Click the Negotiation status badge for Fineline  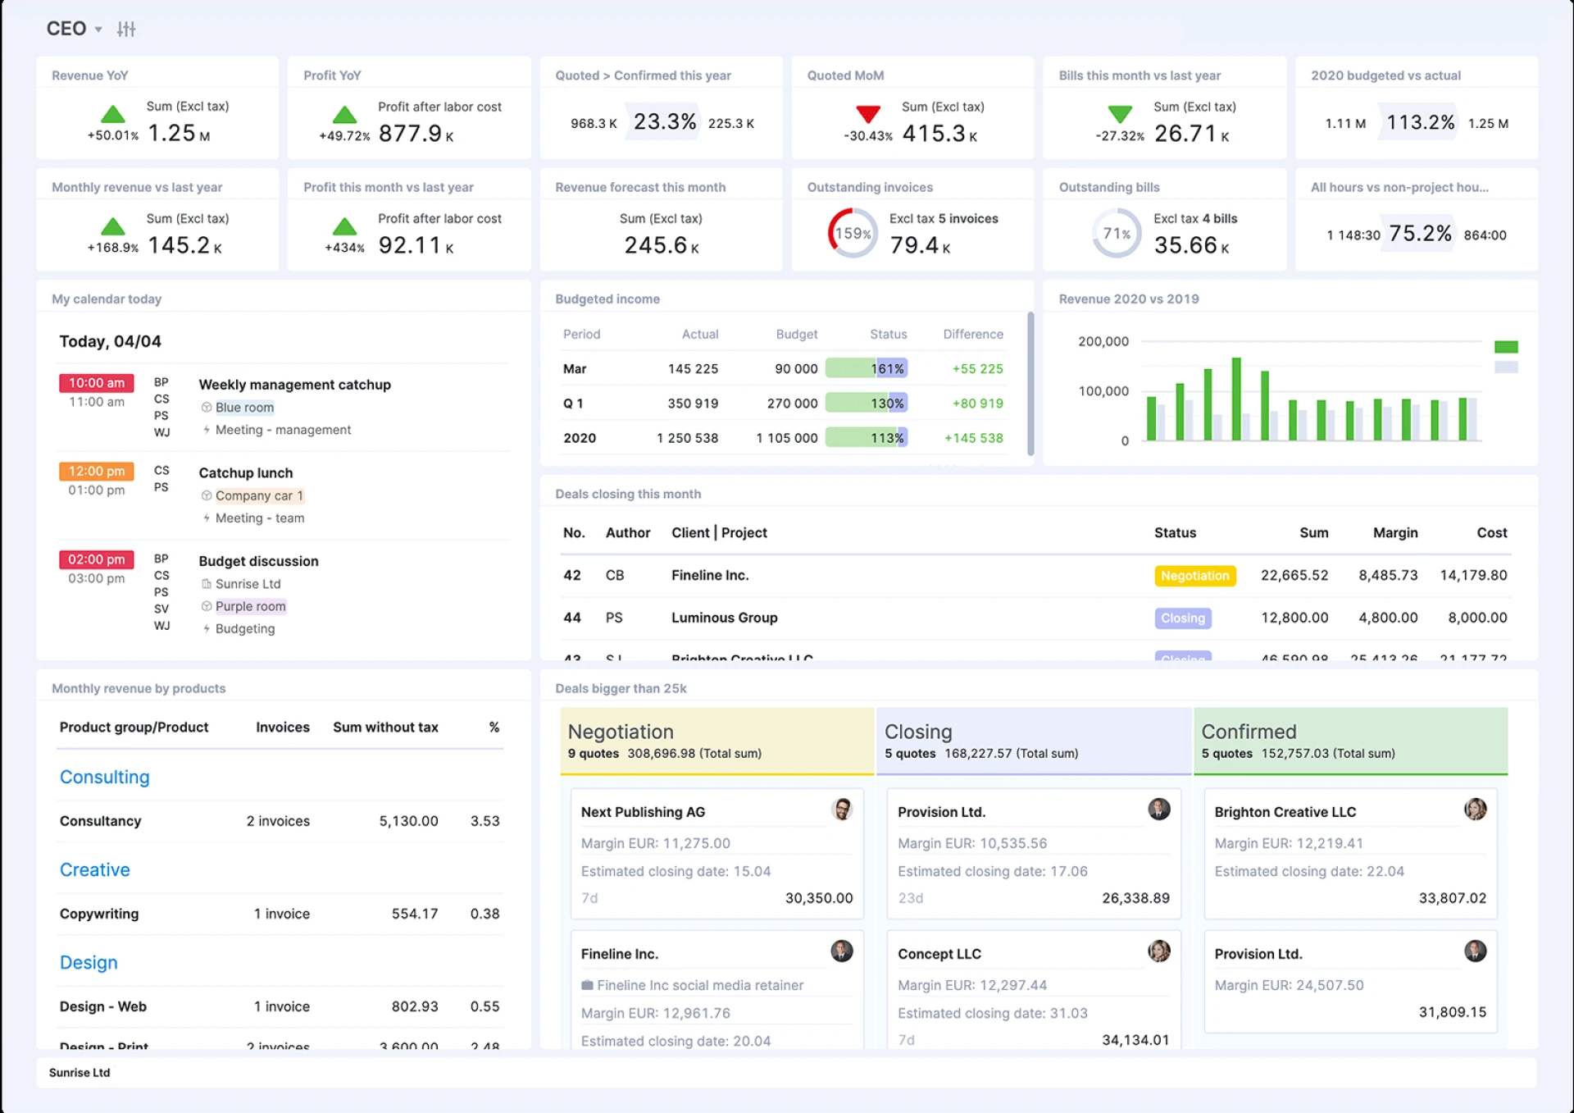(1194, 576)
